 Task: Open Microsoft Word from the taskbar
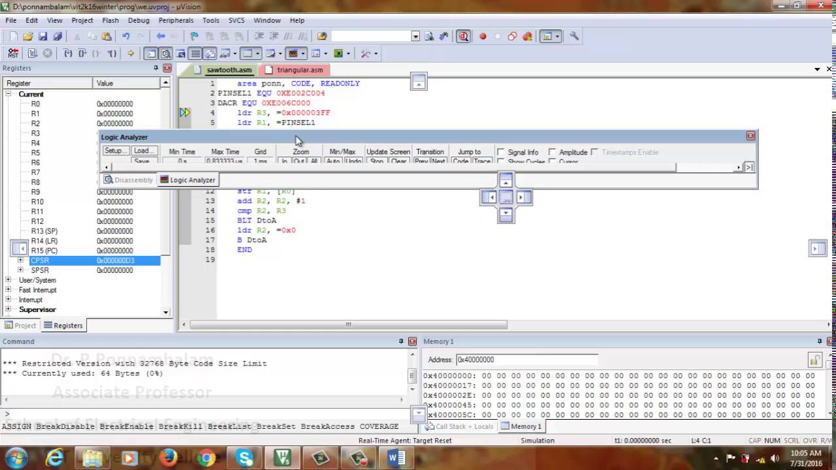[396, 458]
